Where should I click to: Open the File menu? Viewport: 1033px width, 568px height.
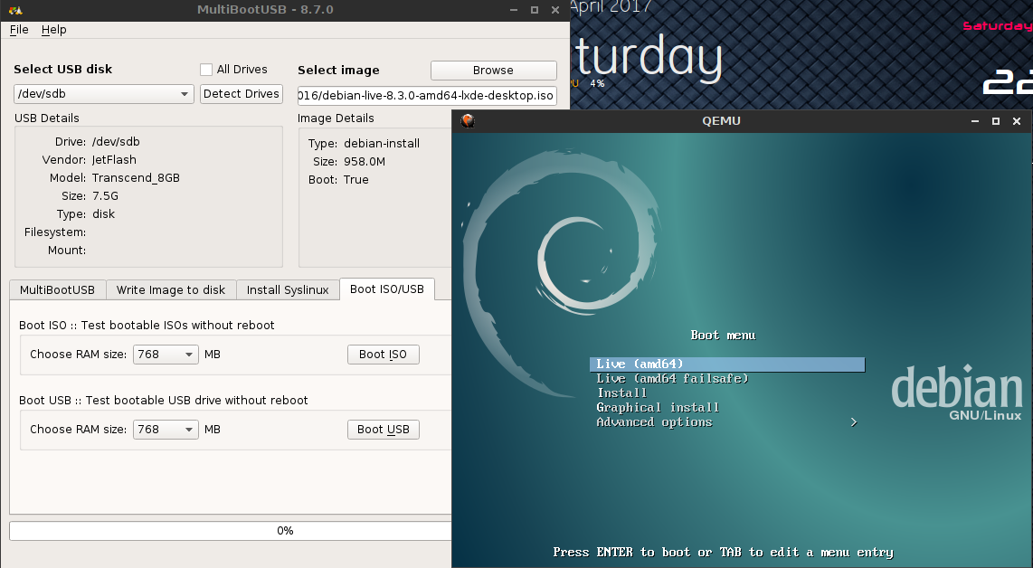(19, 30)
